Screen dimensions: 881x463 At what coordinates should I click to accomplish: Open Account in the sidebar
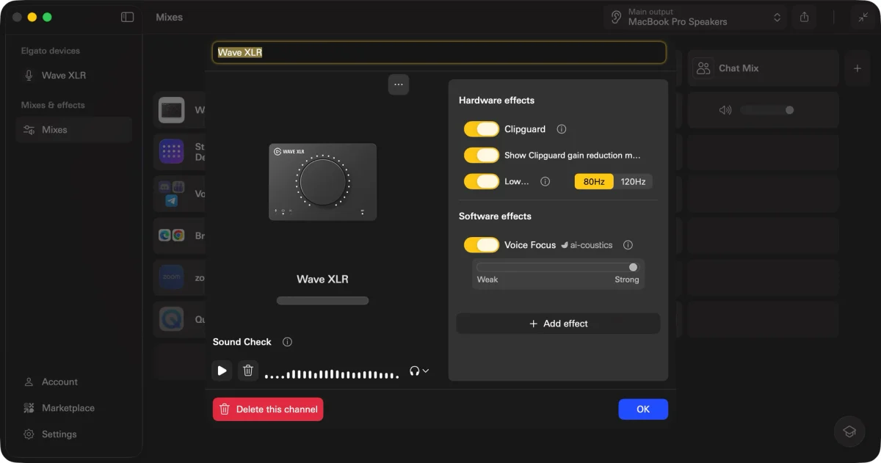click(x=73, y=382)
